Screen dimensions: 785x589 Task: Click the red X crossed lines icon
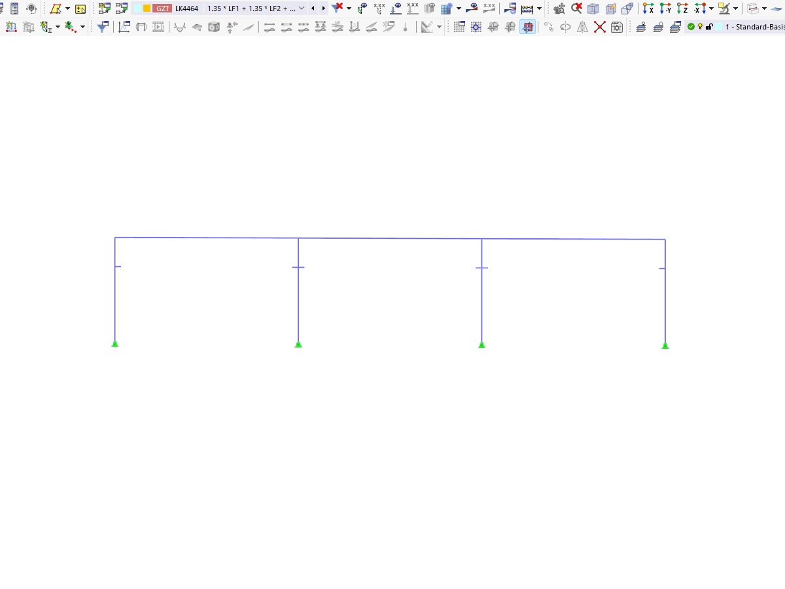pos(600,27)
